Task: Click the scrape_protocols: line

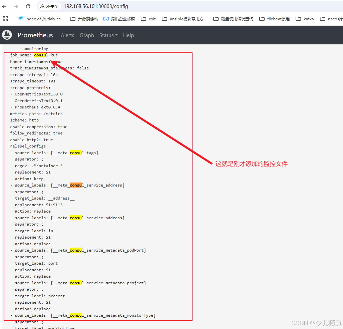Action: click(30, 88)
